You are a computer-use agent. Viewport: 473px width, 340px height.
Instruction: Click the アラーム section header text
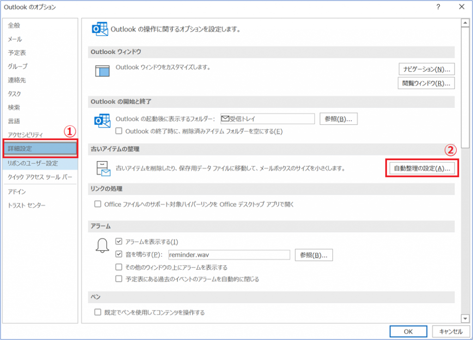pos(100,226)
